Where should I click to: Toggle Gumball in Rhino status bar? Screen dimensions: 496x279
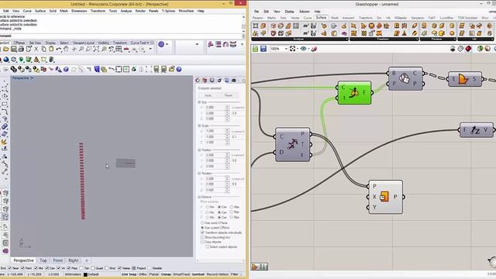(198, 274)
